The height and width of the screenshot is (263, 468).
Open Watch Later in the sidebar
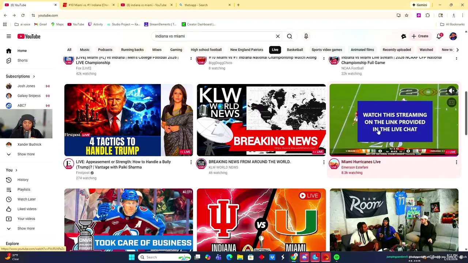click(26, 199)
